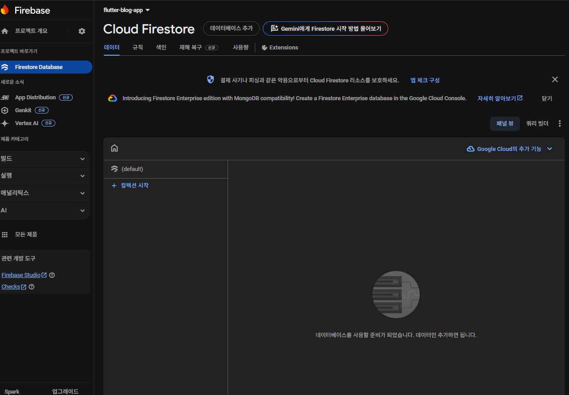Click the Firestore root home icon
Viewport: 569px width, 395px height.
(x=114, y=148)
